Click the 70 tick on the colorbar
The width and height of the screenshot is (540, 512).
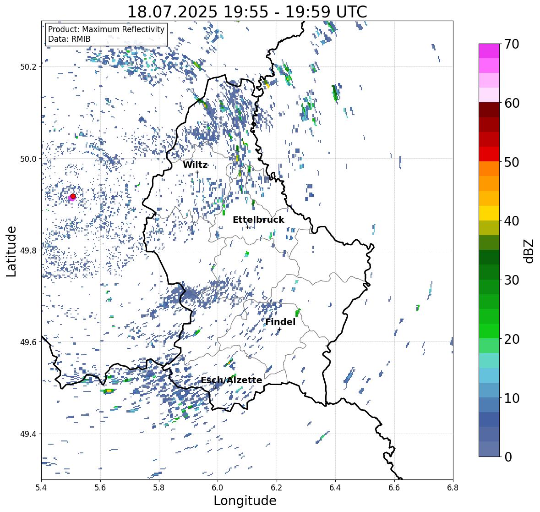pyautogui.click(x=512, y=44)
